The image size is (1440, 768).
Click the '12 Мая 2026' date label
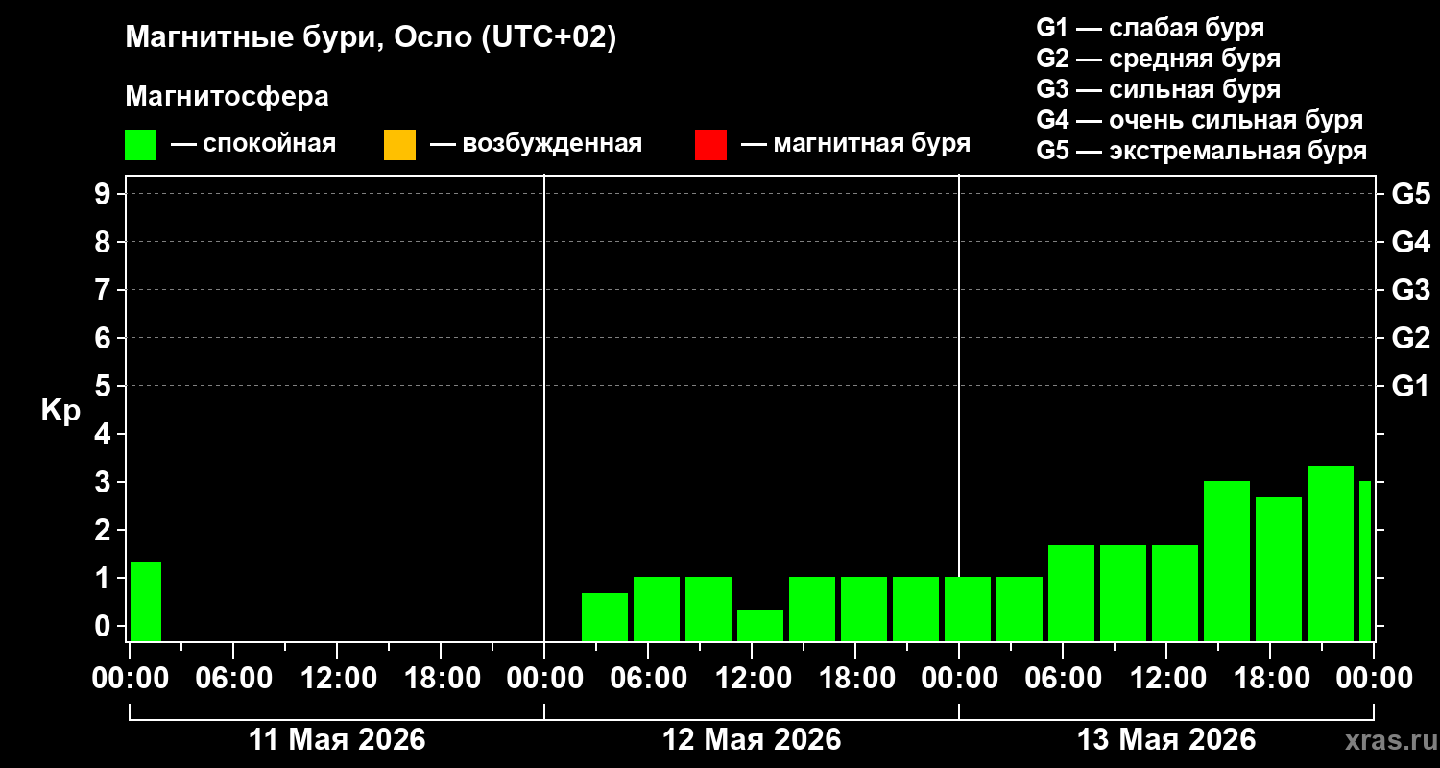pos(752,740)
